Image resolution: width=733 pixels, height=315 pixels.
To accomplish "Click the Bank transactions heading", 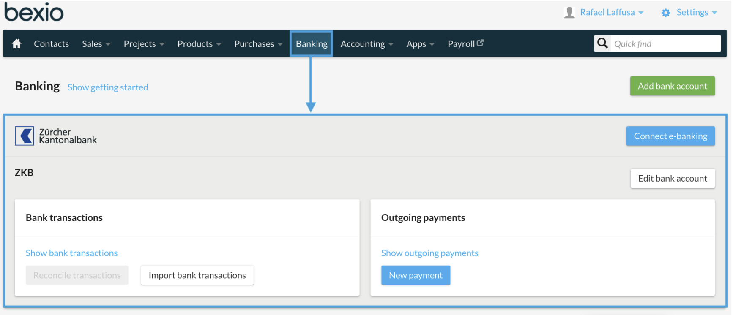I will tap(64, 217).
